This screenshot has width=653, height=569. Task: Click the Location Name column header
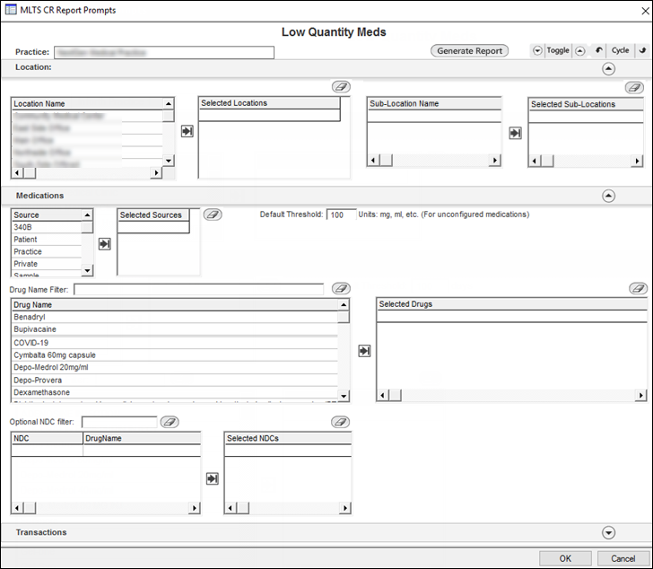(88, 104)
